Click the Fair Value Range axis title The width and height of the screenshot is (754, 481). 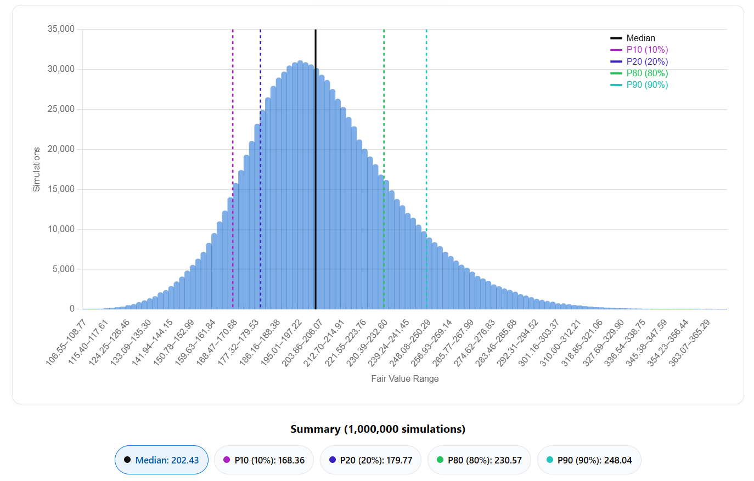click(x=405, y=378)
